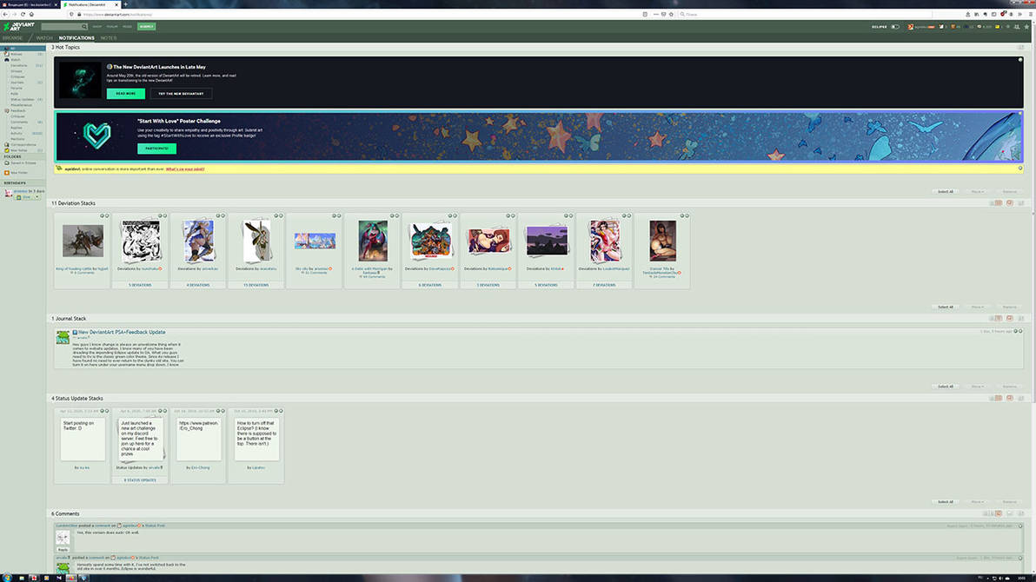This screenshot has width=1036, height=582.
Task: Select 'Notices' in the sidebar
Action: 16,54
